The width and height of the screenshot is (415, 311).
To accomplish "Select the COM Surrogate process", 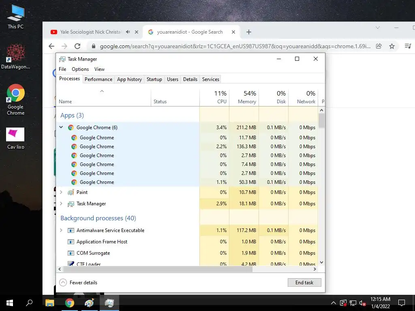I will tap(187, 253).
